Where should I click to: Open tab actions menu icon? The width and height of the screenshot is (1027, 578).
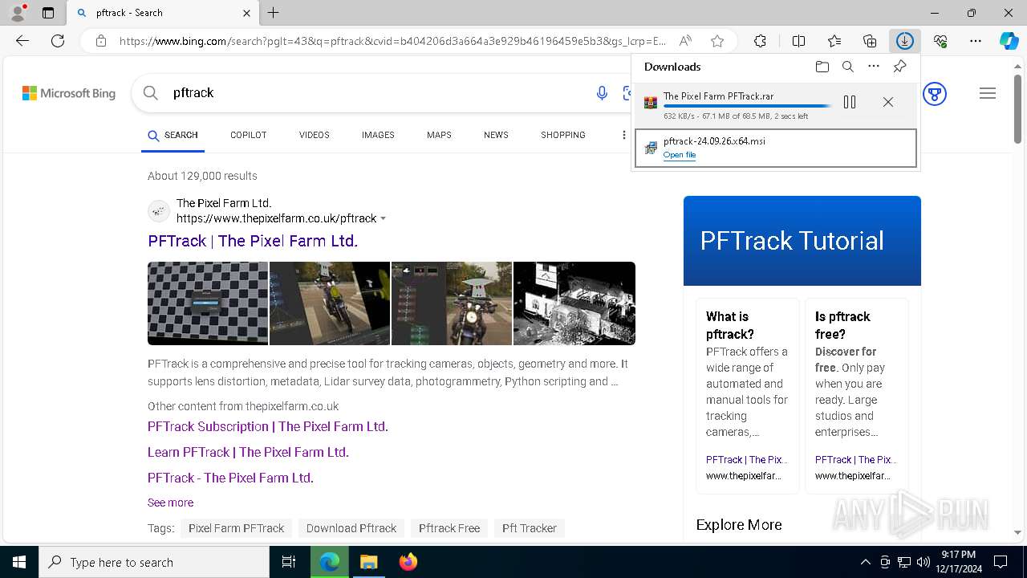(48, 13)
